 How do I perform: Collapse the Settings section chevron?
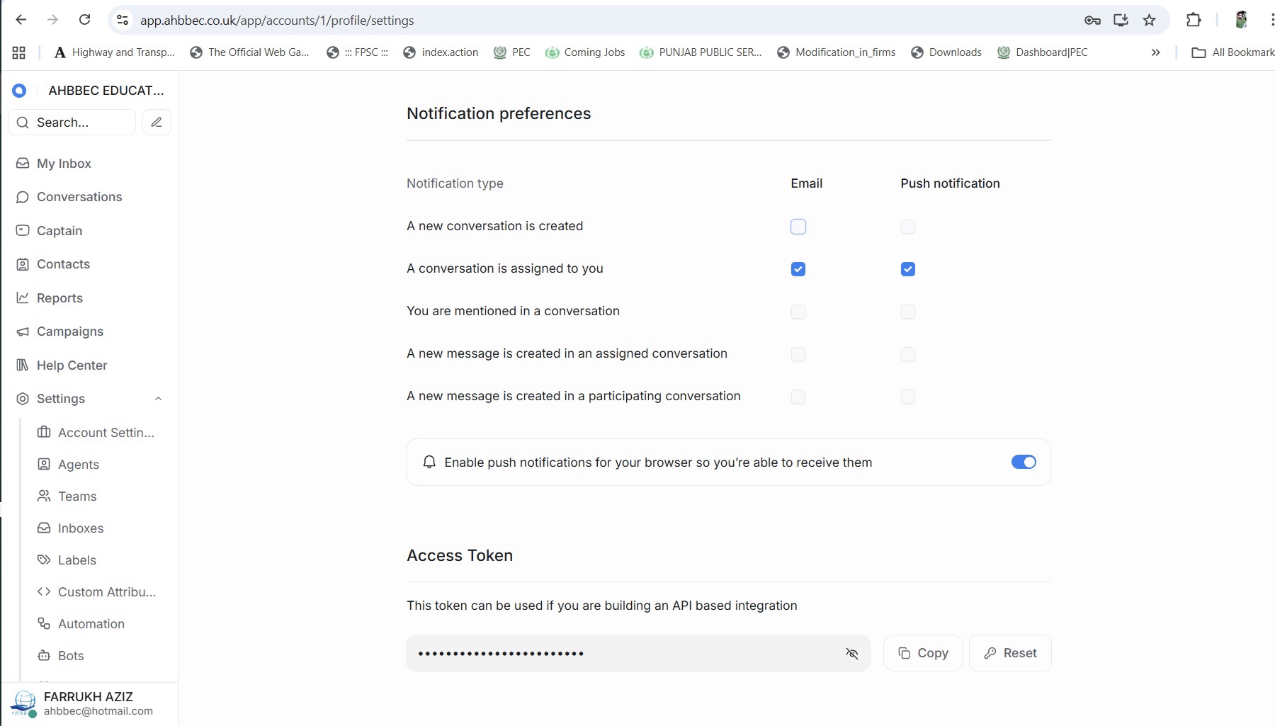158,399
